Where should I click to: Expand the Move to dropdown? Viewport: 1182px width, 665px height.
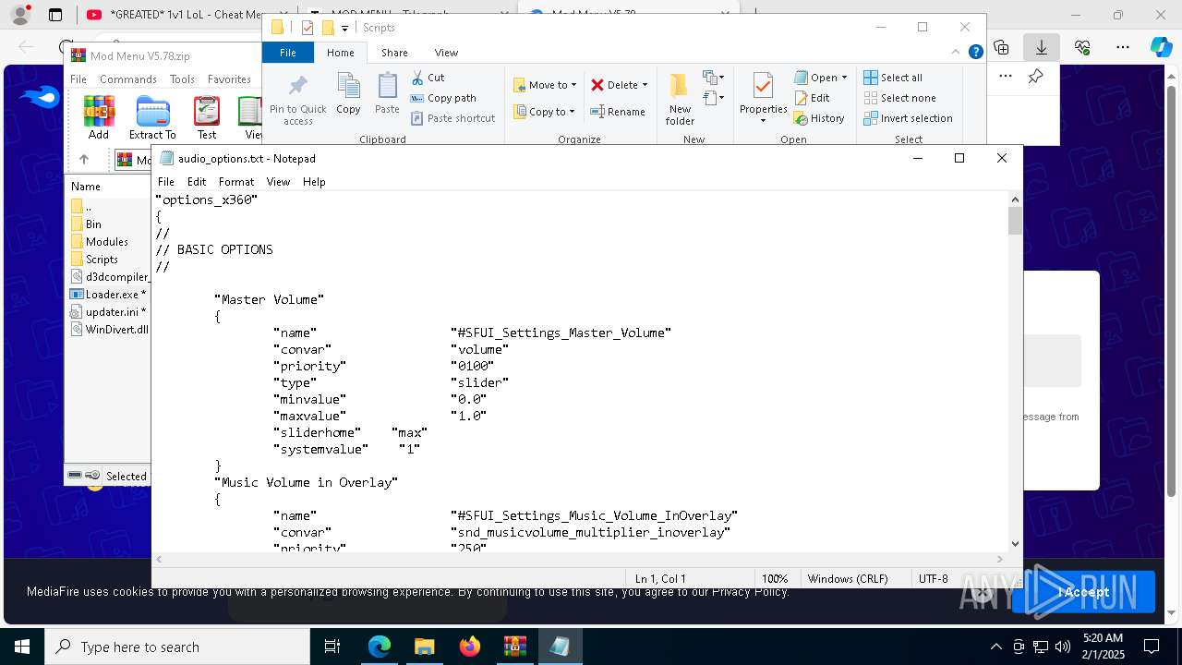click(573, 85)
